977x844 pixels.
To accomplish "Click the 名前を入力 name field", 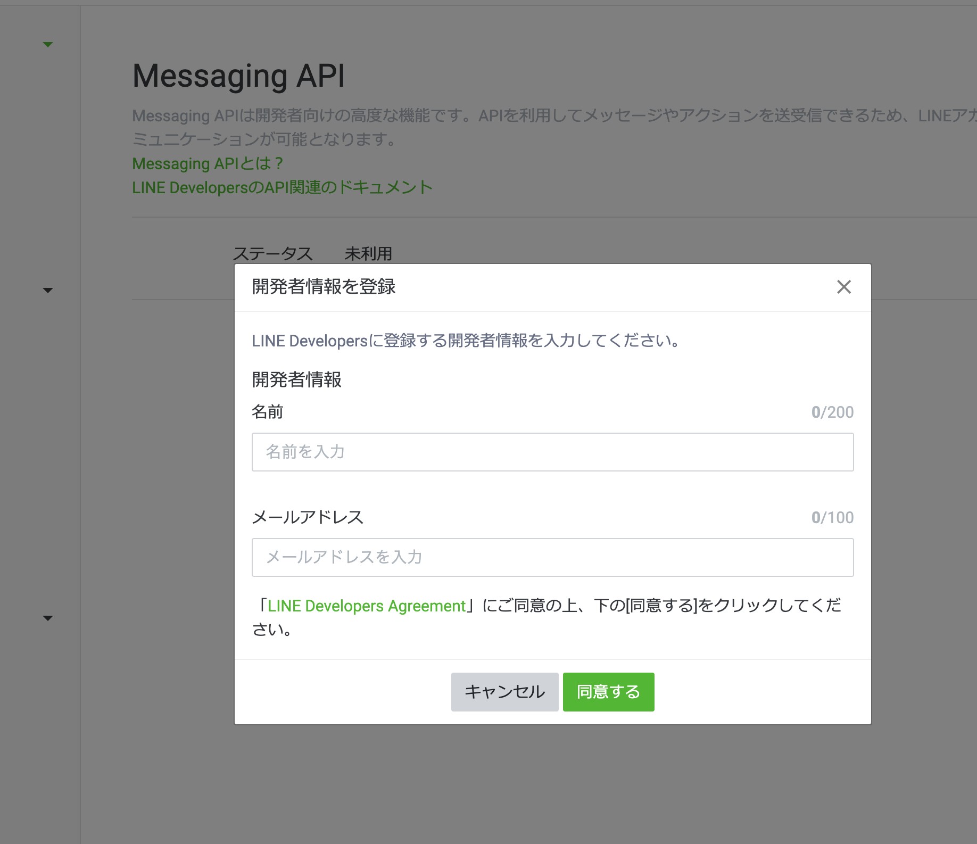I will [552, 452].
